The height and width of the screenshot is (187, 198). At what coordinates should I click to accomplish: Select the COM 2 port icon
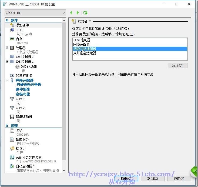(x=12, y=108)
